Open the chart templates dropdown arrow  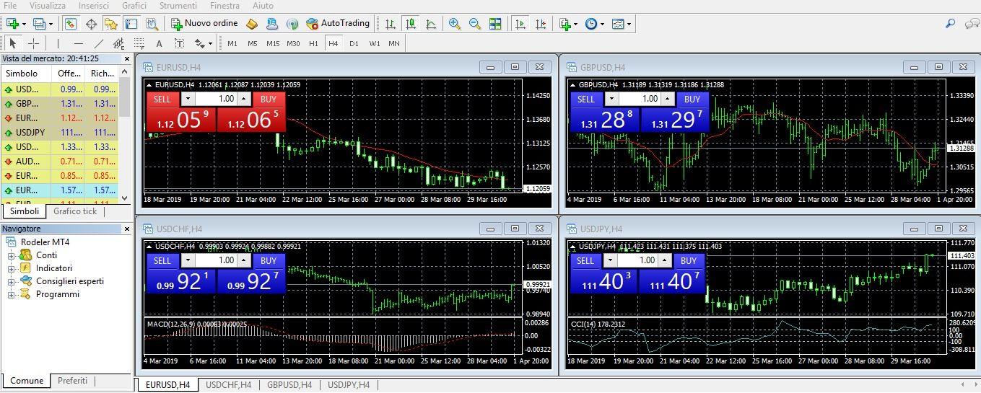click(629, 24)
